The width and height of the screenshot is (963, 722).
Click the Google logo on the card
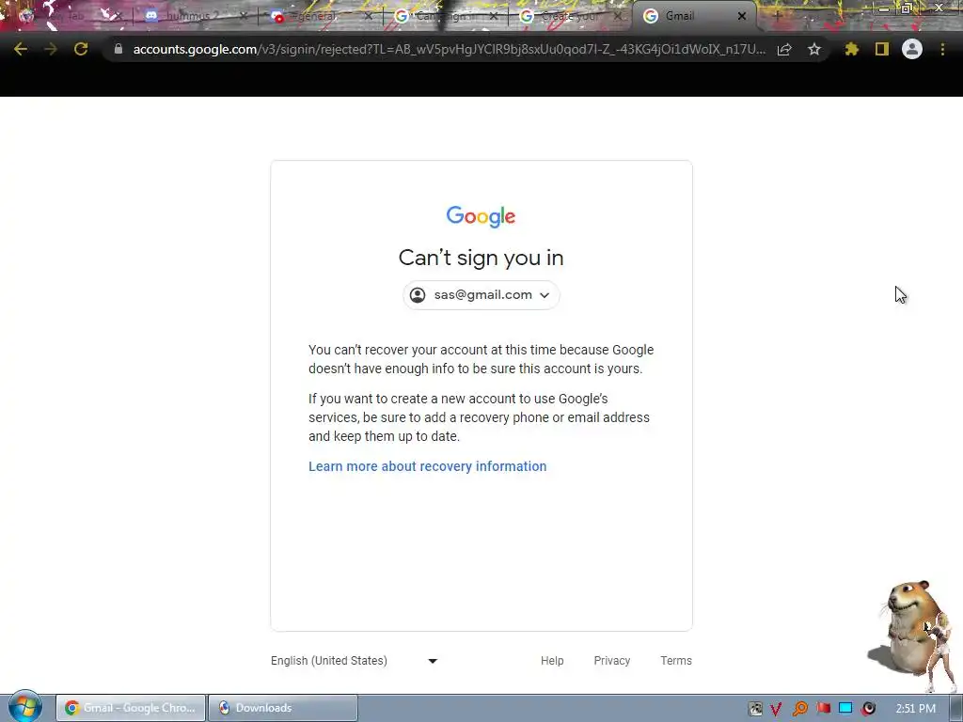[481, 216]
